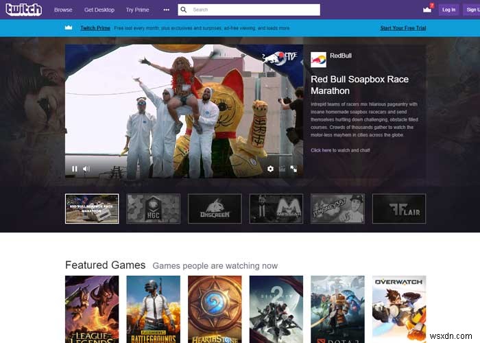Open video player settings gear
This screenshot has width=480, height=343.
pos(270,169)
